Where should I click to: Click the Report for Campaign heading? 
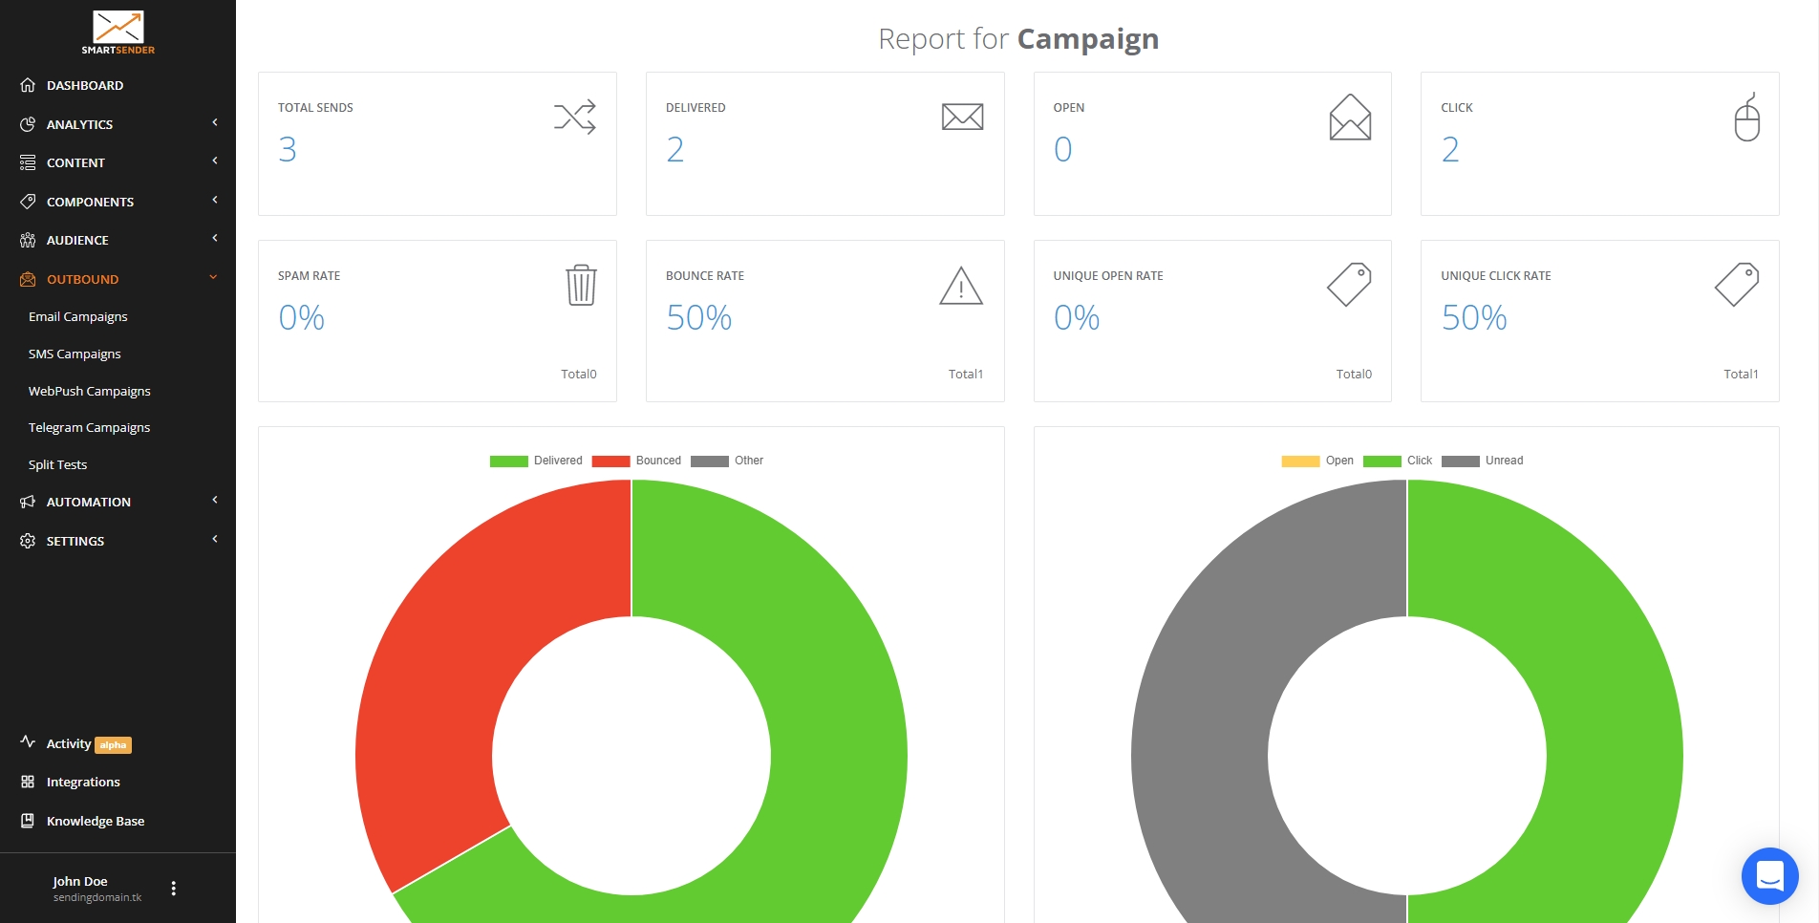coord(1018,39)
